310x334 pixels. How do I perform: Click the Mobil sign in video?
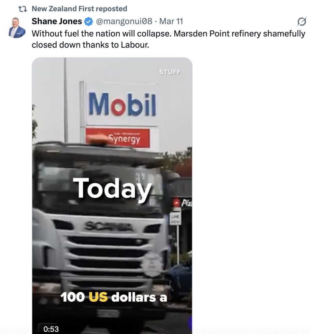(122, 104)
